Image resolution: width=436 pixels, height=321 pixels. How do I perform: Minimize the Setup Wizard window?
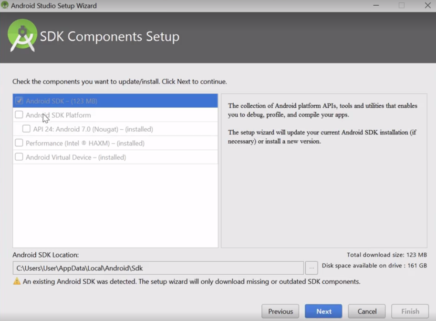click(x=376, y=5)
